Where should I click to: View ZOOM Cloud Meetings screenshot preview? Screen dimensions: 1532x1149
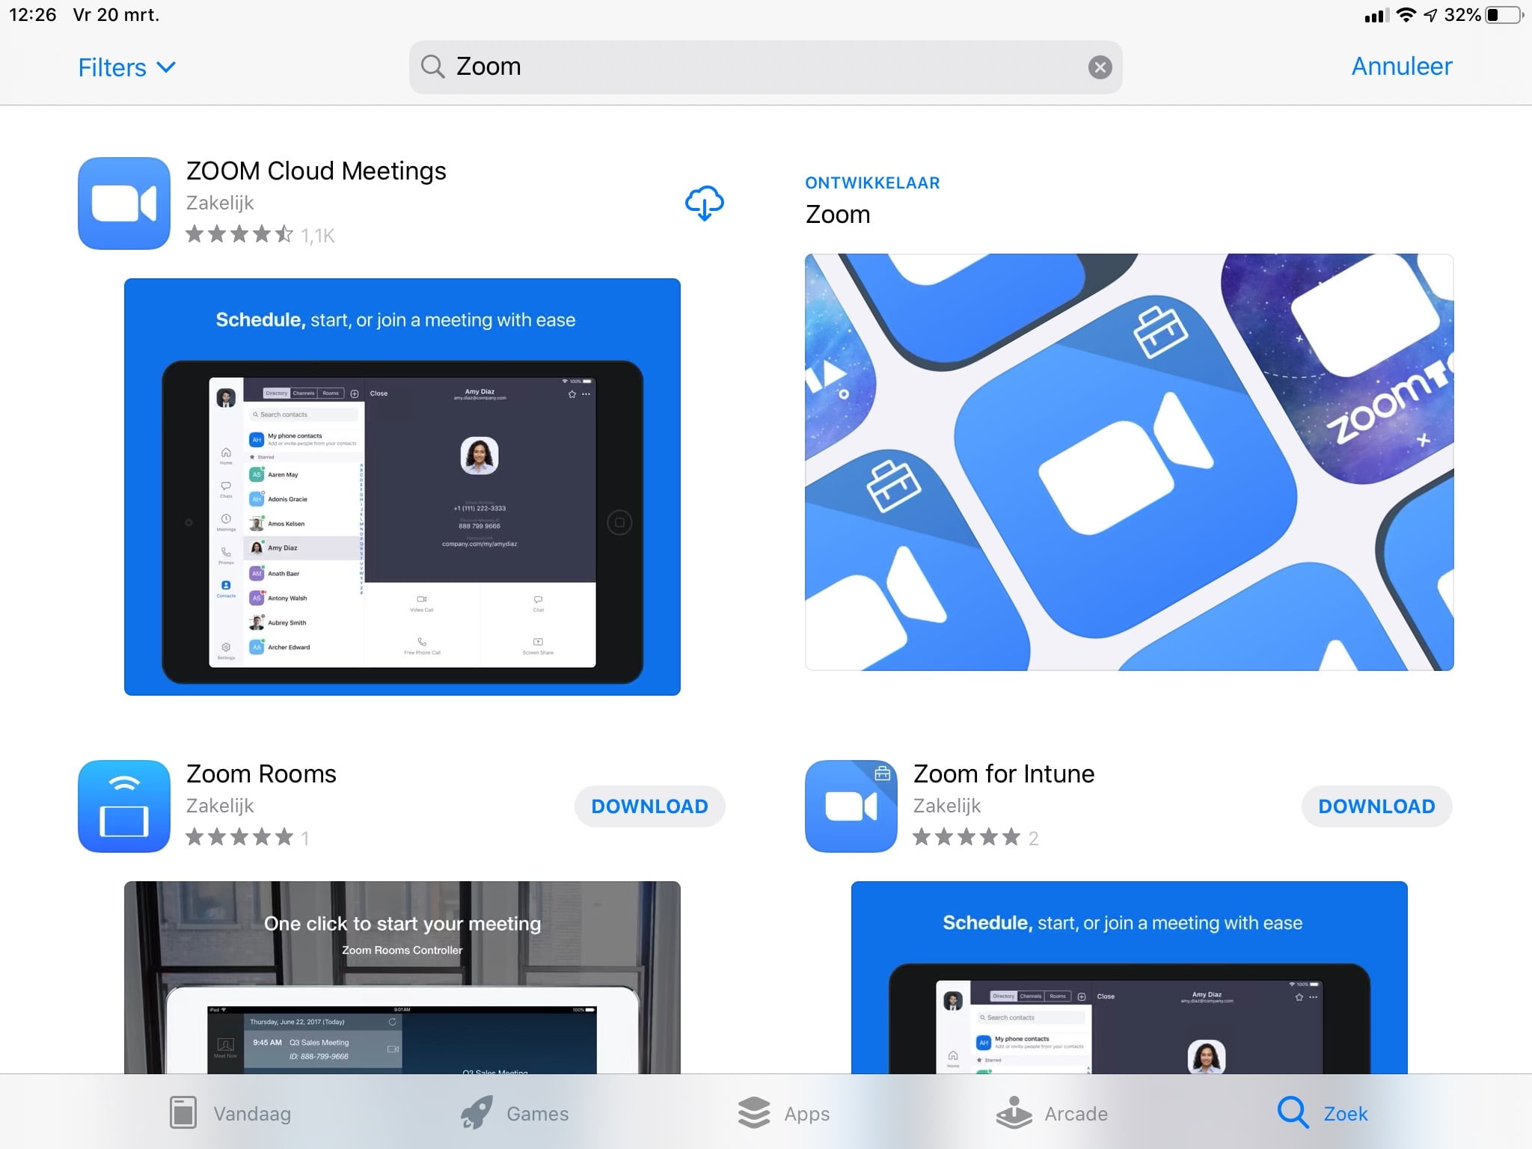[x=402, y=486]
